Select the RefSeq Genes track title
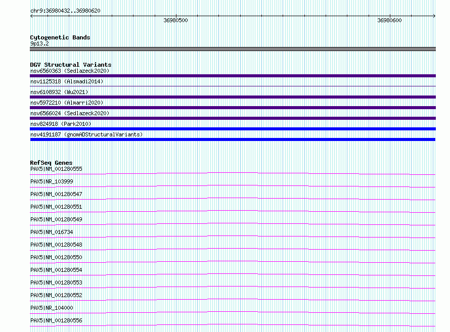This screenshot has height=332, width=450. point(51,163)
